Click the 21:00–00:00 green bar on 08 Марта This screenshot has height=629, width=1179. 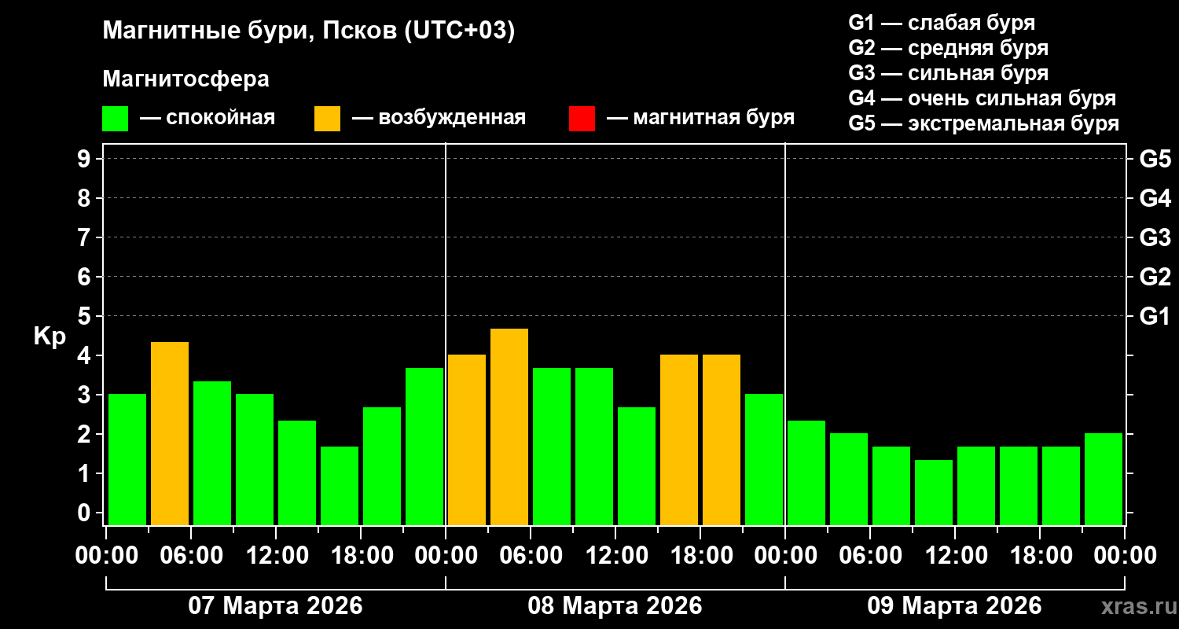[x=764, y=459]
